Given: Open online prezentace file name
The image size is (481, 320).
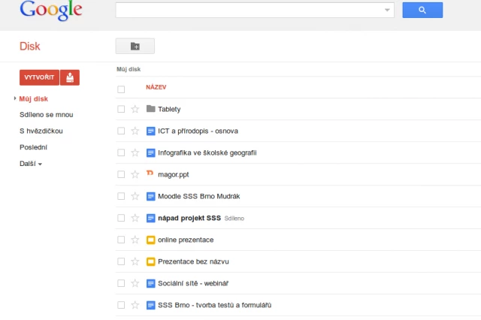Looking at the screenshot, I should pos(186,240).
